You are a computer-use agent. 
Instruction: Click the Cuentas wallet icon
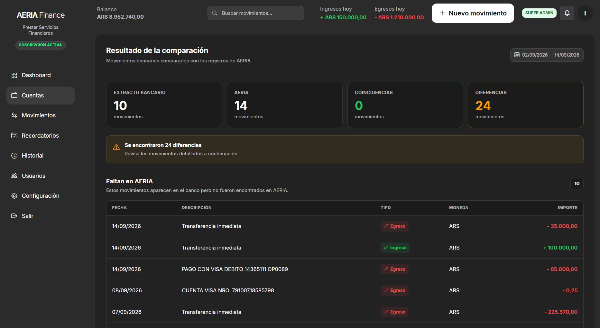[x=14, y=96]
